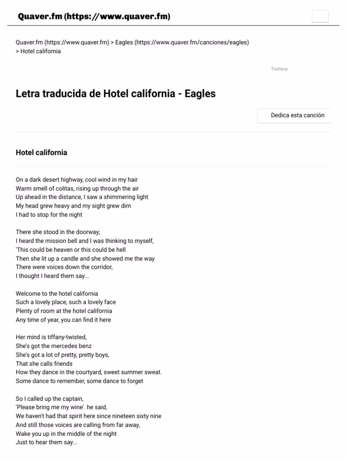This screenshot has width=347, height=462.
Task: Click the small box icon in the header
Action: tap(320, 16)
